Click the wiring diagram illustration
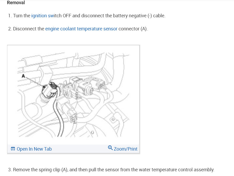Screen dimensions: 234x176 point(73,94)
